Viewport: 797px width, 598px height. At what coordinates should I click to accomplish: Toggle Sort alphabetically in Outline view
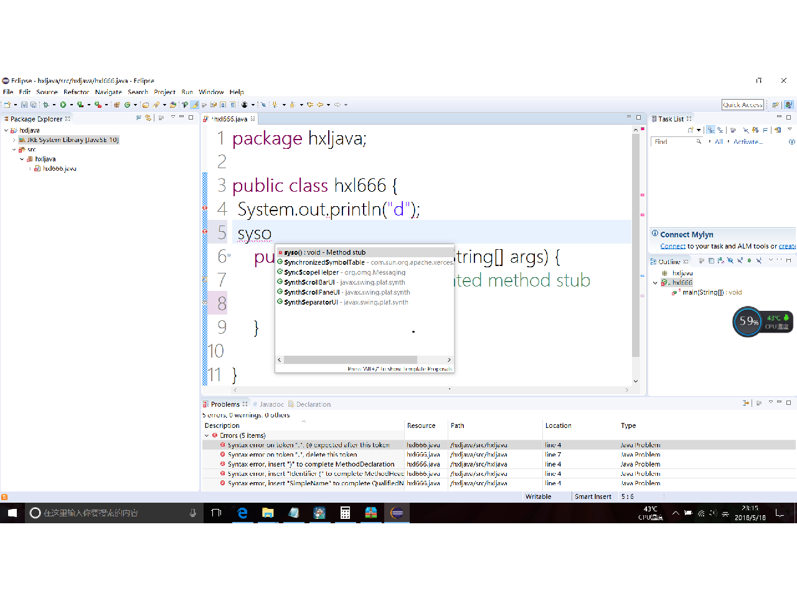(721, 260)
